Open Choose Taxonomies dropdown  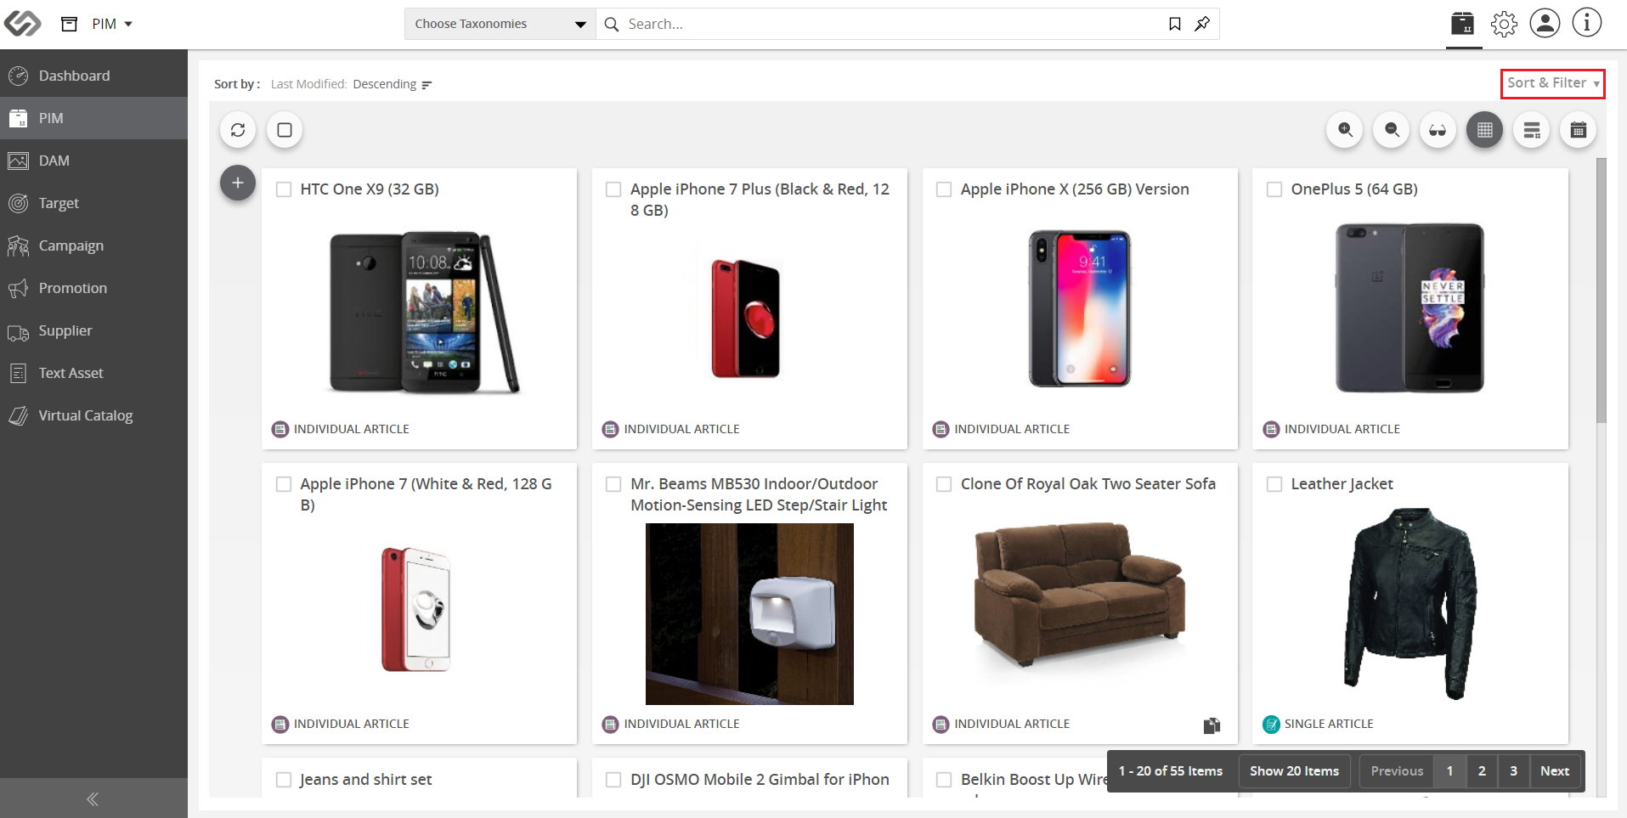tap(500, 24)
